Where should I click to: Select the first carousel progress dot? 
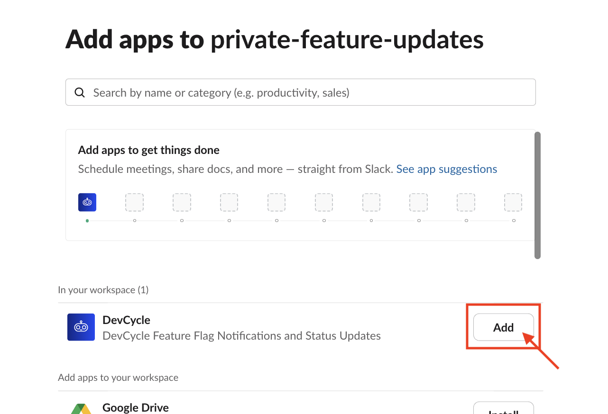(x=87, y=220)
